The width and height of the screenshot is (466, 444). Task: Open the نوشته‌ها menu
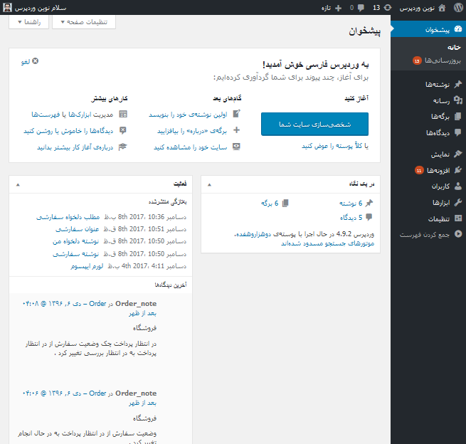point(428,85)
